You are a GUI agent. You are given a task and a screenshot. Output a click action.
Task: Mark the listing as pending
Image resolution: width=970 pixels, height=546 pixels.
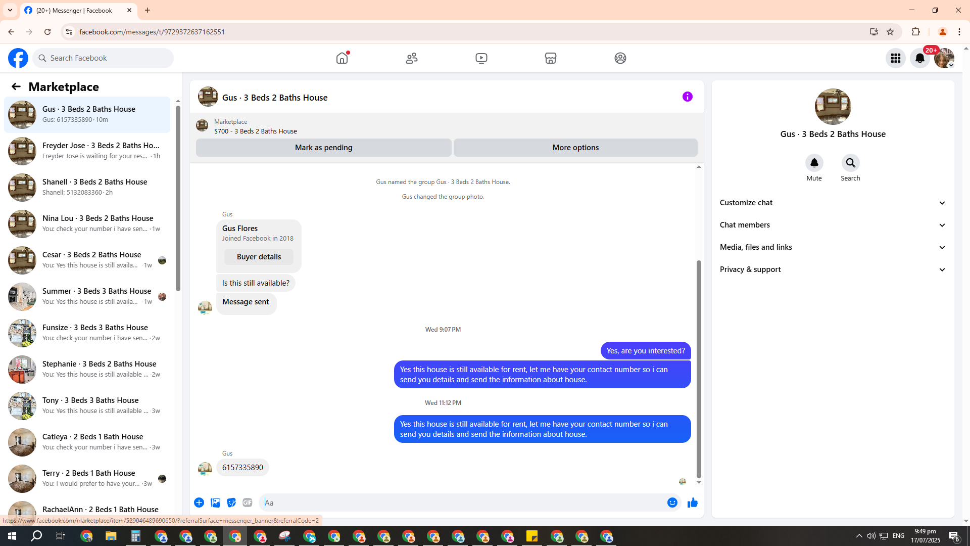click(324, 148)
